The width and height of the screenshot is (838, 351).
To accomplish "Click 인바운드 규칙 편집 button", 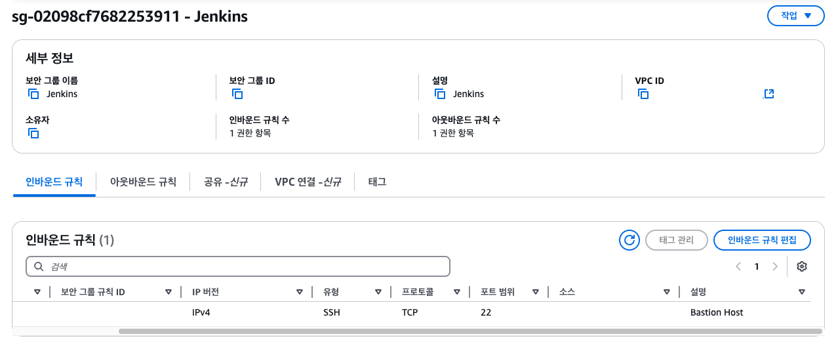I will click(x=762, y=240).
